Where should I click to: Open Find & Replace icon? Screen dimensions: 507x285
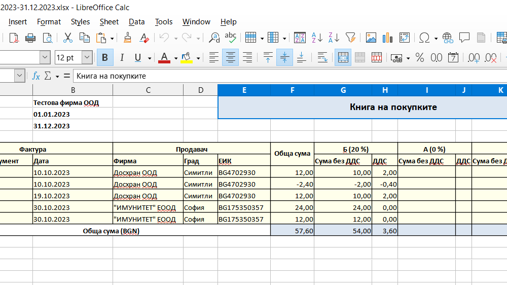click(x=214, y=38)
